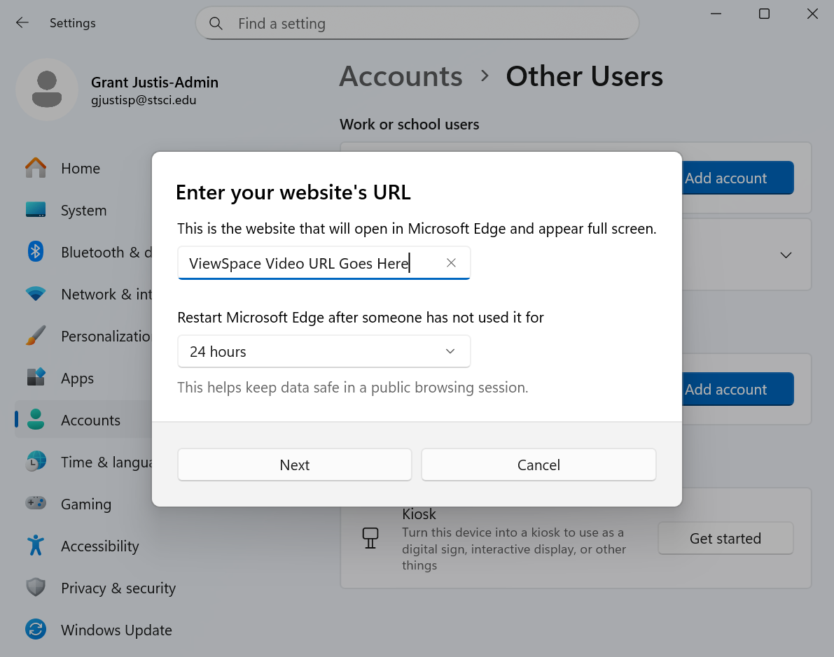
Task: Expand the collapsed section chevron behind dialog
Action: (x=786, y=255)
